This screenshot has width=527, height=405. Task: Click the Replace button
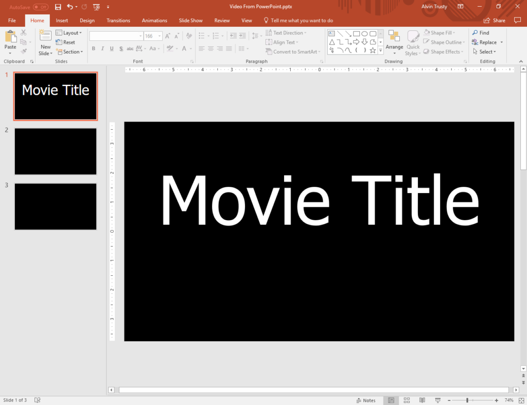(484, 42)
